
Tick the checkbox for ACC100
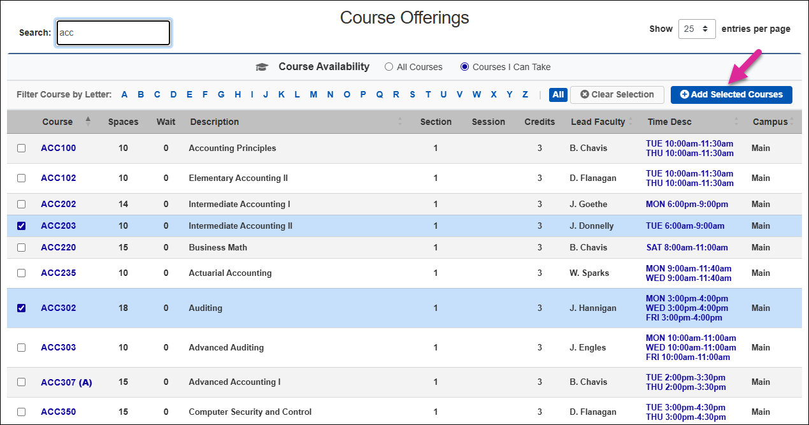point(21,148)
